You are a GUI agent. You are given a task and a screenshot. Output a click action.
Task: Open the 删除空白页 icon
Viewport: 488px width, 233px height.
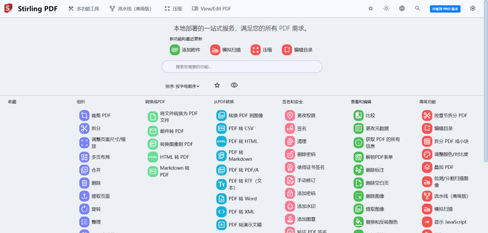[x=358, y=183]
